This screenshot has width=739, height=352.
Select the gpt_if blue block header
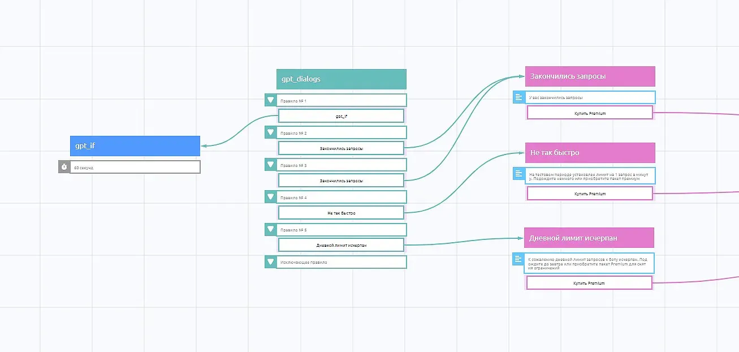135,146
